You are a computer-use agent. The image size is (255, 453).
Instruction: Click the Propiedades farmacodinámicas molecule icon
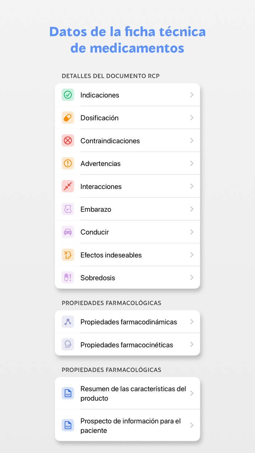click(x=68, y=322)
